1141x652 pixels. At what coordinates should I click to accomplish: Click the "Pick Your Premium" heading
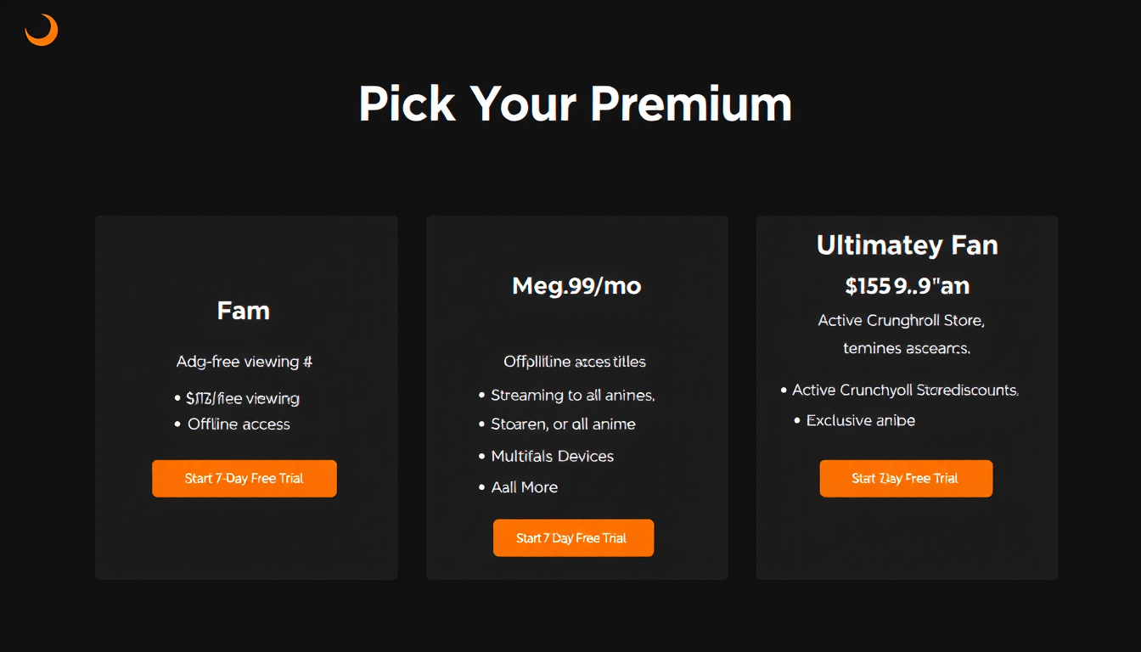[575, 104]
